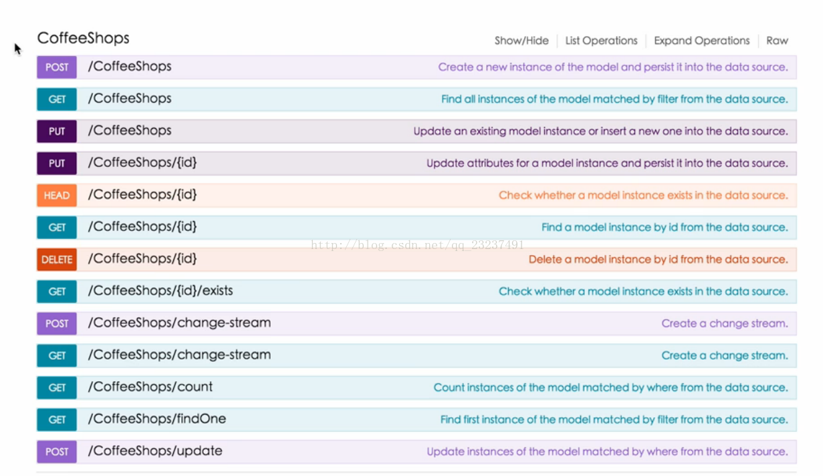Screen dimensions: 823x476
Task: Click the Show/Hide link
Action: tap(521, 41)
